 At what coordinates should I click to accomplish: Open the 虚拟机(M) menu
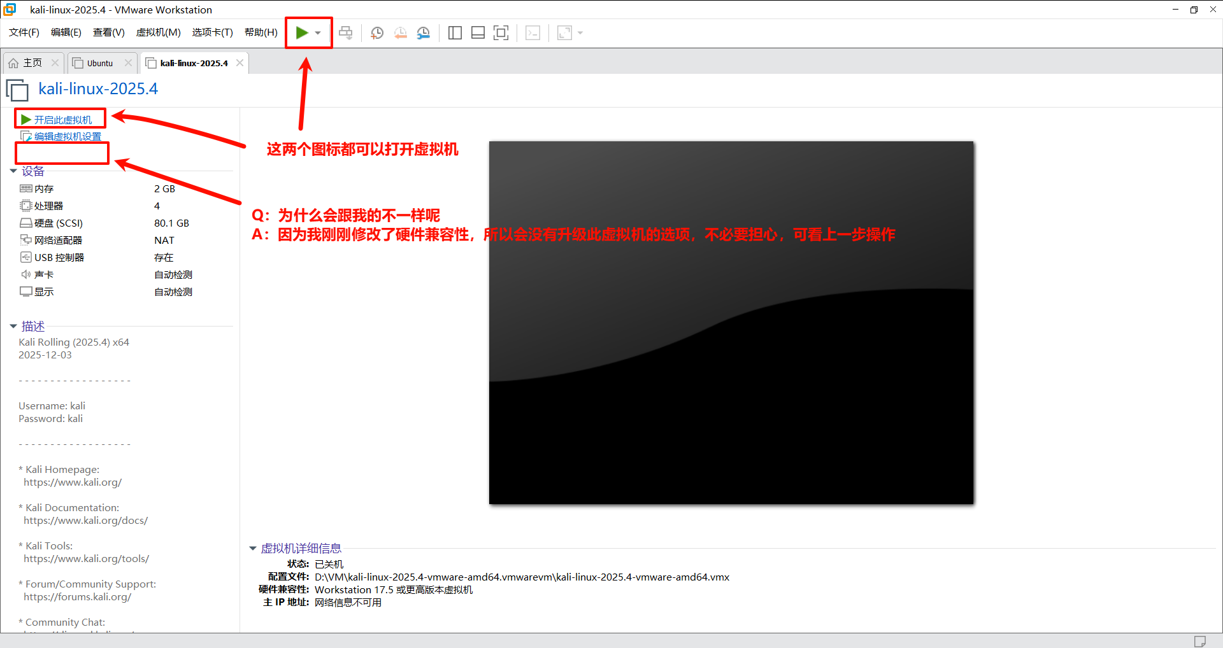coord(158,32)
